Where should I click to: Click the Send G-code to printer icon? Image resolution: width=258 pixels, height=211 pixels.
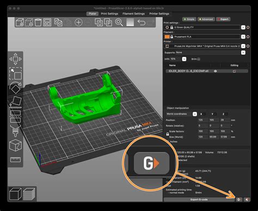click(x=239, y=200)
